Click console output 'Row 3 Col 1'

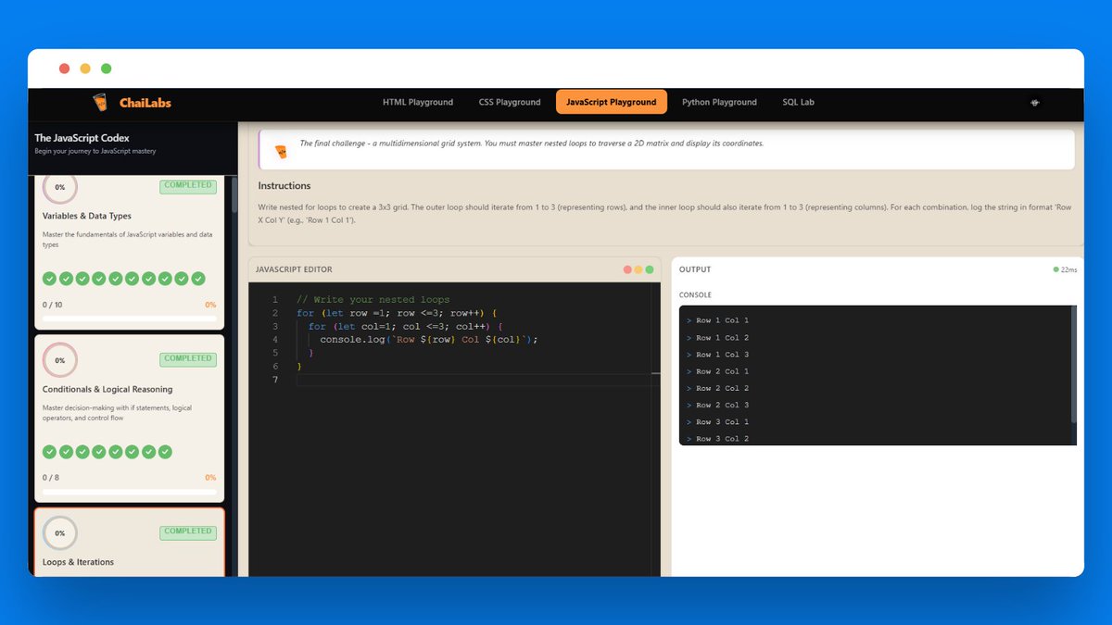pyautogui.click(x=722, y=422)
